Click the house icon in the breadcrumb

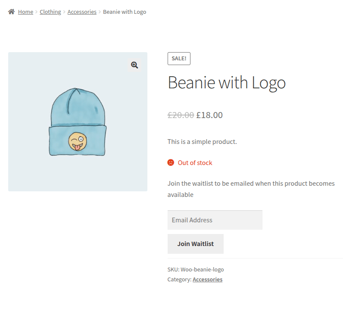point(12,12)
